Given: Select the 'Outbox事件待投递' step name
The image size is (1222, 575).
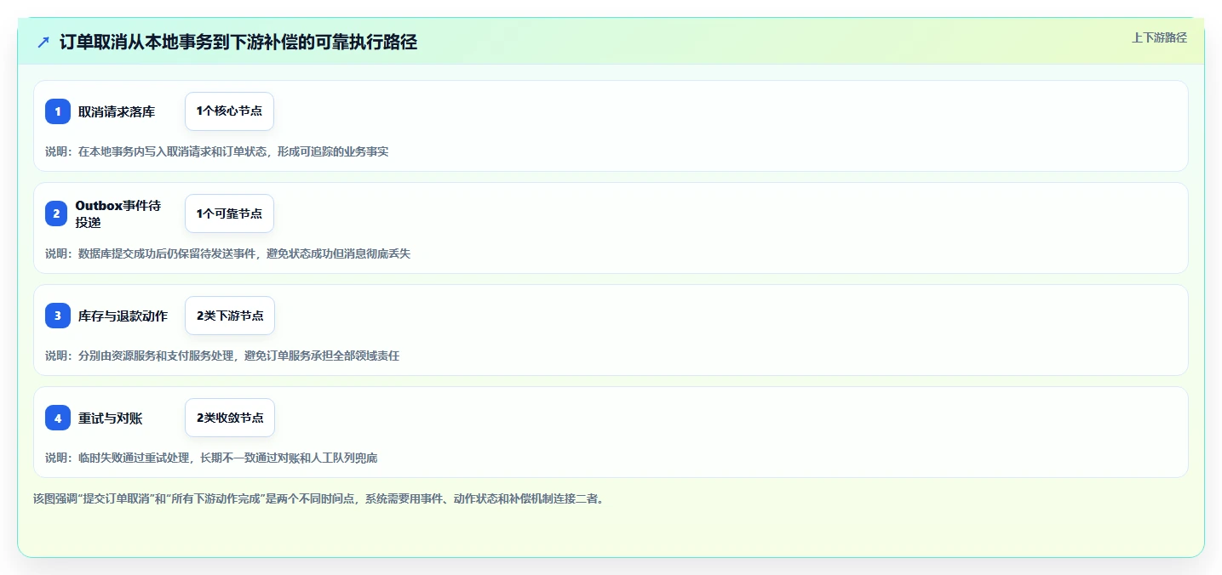Looking at the screenshot, I should tap(118, 213).
